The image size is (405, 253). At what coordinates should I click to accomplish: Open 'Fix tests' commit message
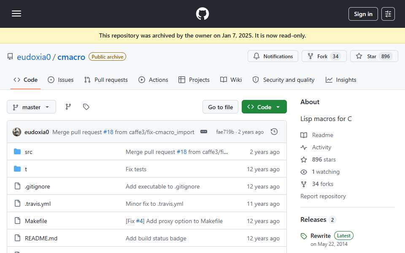136,169
